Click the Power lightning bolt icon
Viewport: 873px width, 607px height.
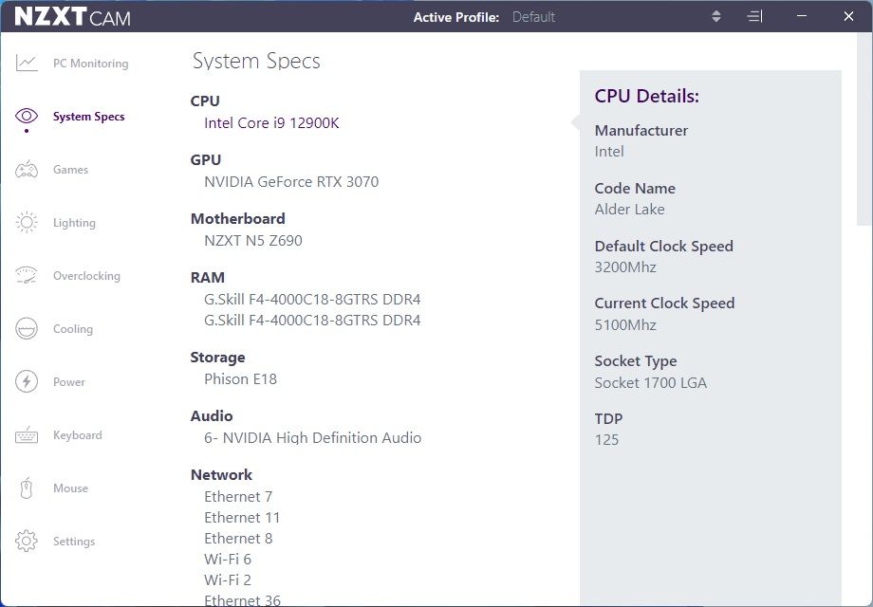pos(27,381)
